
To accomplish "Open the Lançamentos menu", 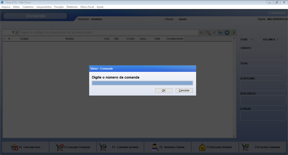I will pos(44,7).
